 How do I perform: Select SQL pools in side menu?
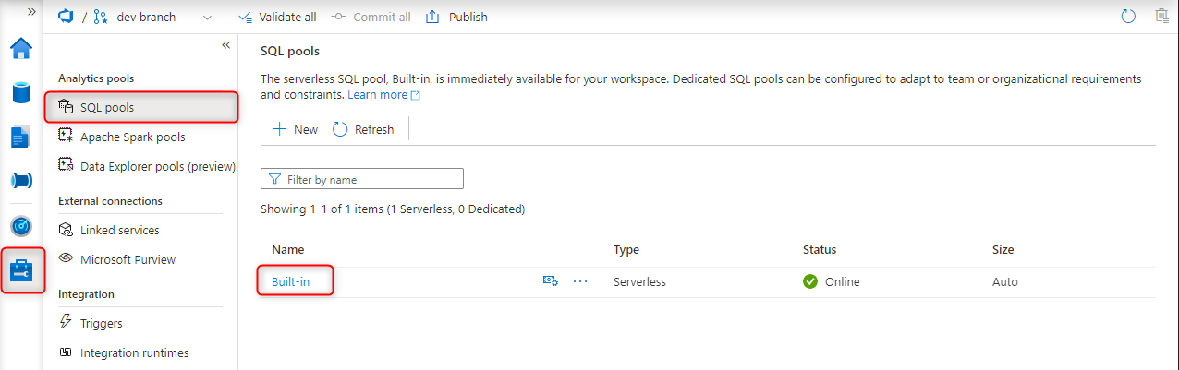(x=141, y=107)
